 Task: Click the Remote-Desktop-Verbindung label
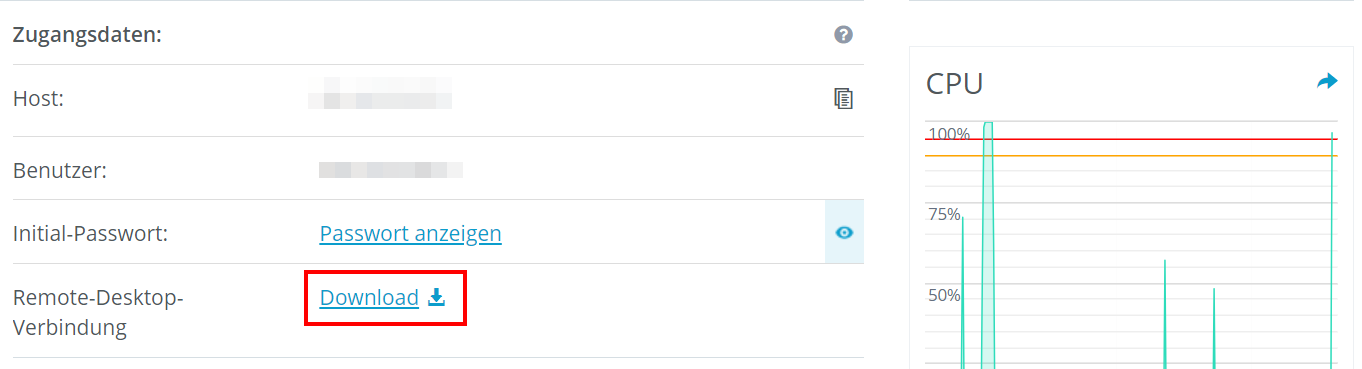[98, 312]
